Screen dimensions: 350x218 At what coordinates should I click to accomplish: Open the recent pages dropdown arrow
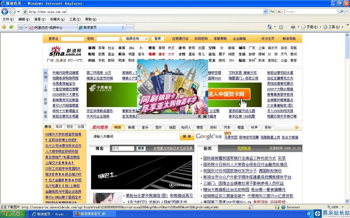18,12
